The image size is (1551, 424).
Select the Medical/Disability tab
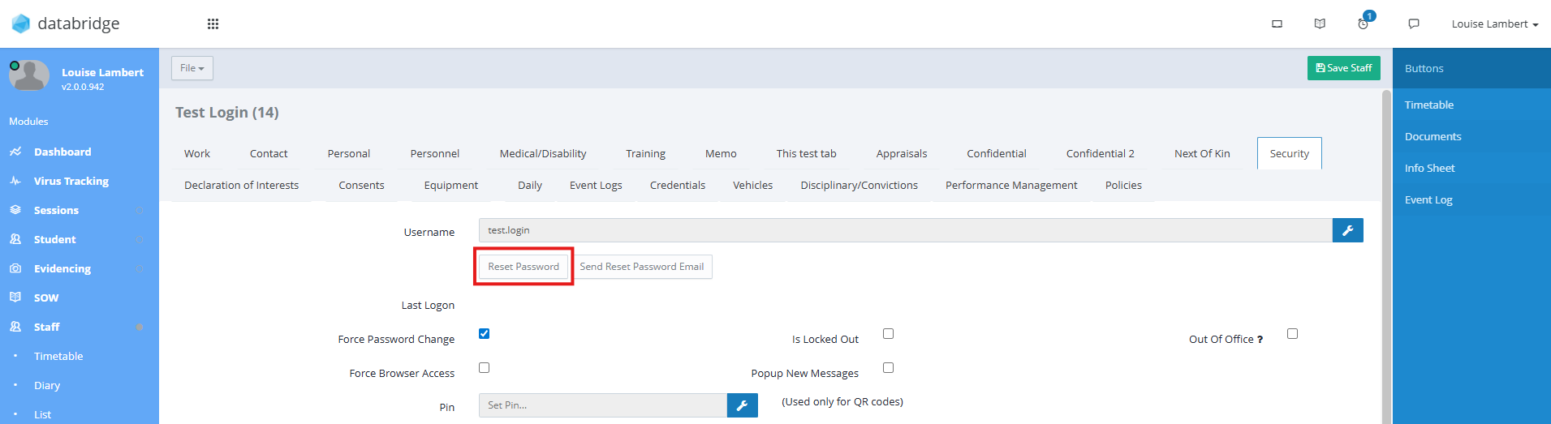coord(543,153)
